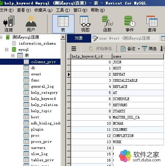The height and width of the screenshot is (166, 165).
Task: Click the help_keyword_id column header
Action: 92,56
